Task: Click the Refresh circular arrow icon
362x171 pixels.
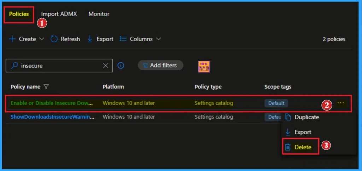Action: click(x=54, y=39)
